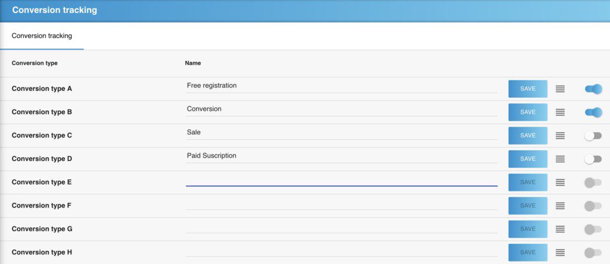Select the list icon for Conversion type D
610x264 pixels.
point(560,159)
